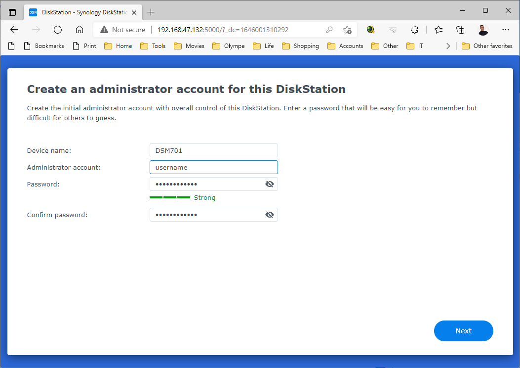Viewport: 520px width, 368px height.
Task: Show the Confirm password contents
Action: [270, 215]
